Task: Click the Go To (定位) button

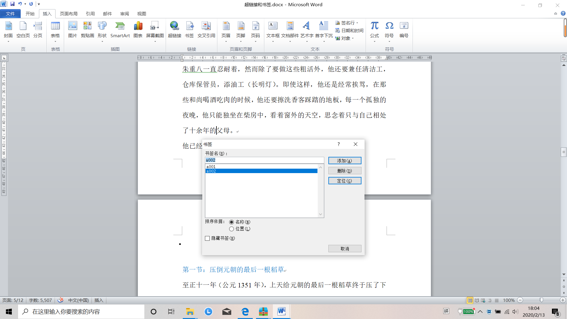Action: click(345, 181)
